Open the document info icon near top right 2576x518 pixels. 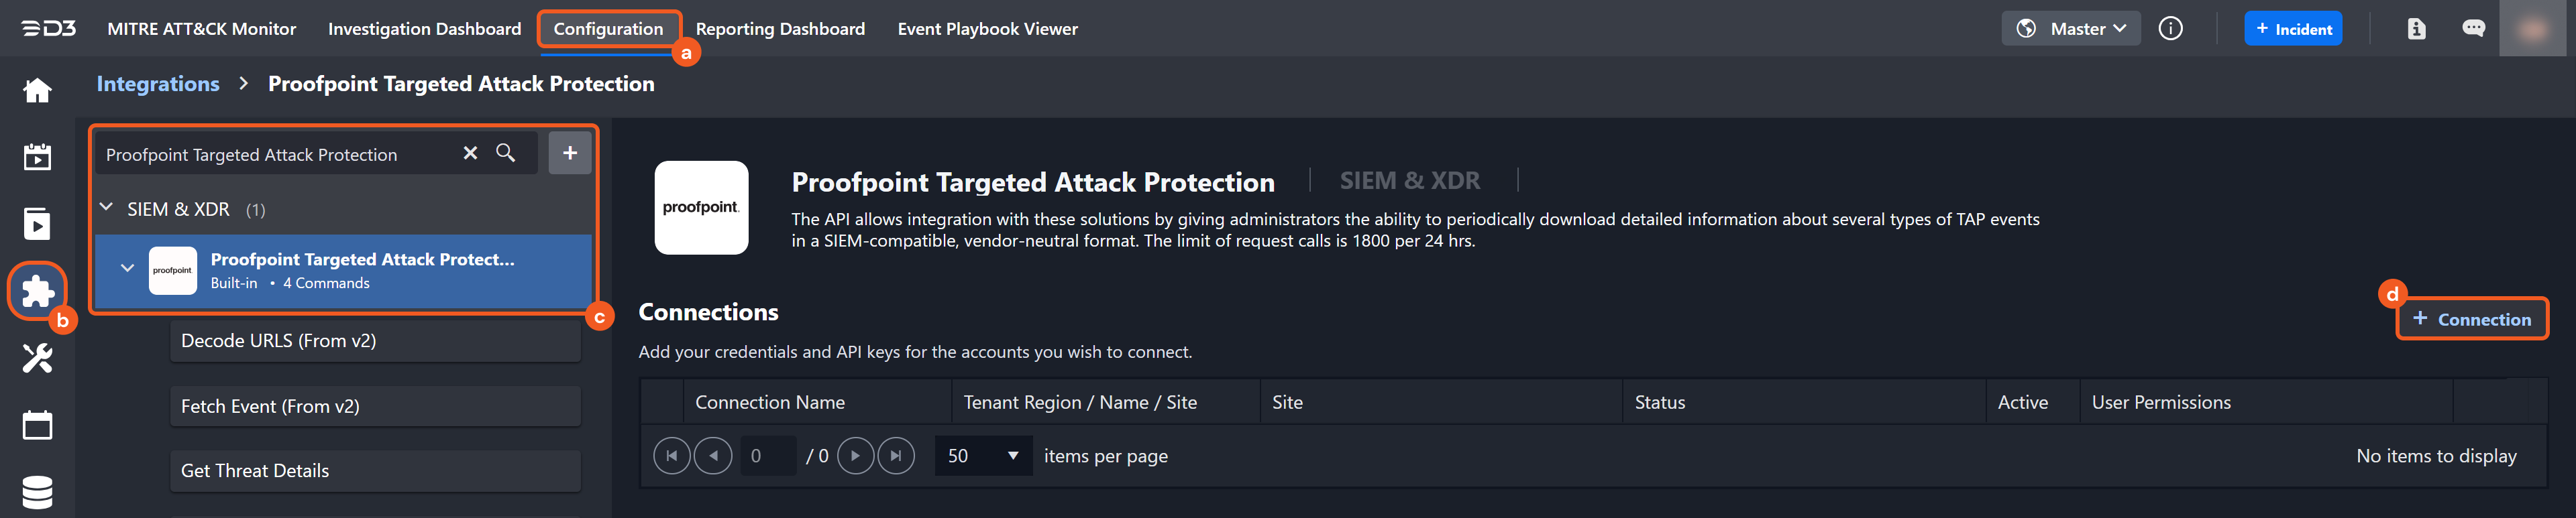pyautogui.click(x=2416, y=28)
